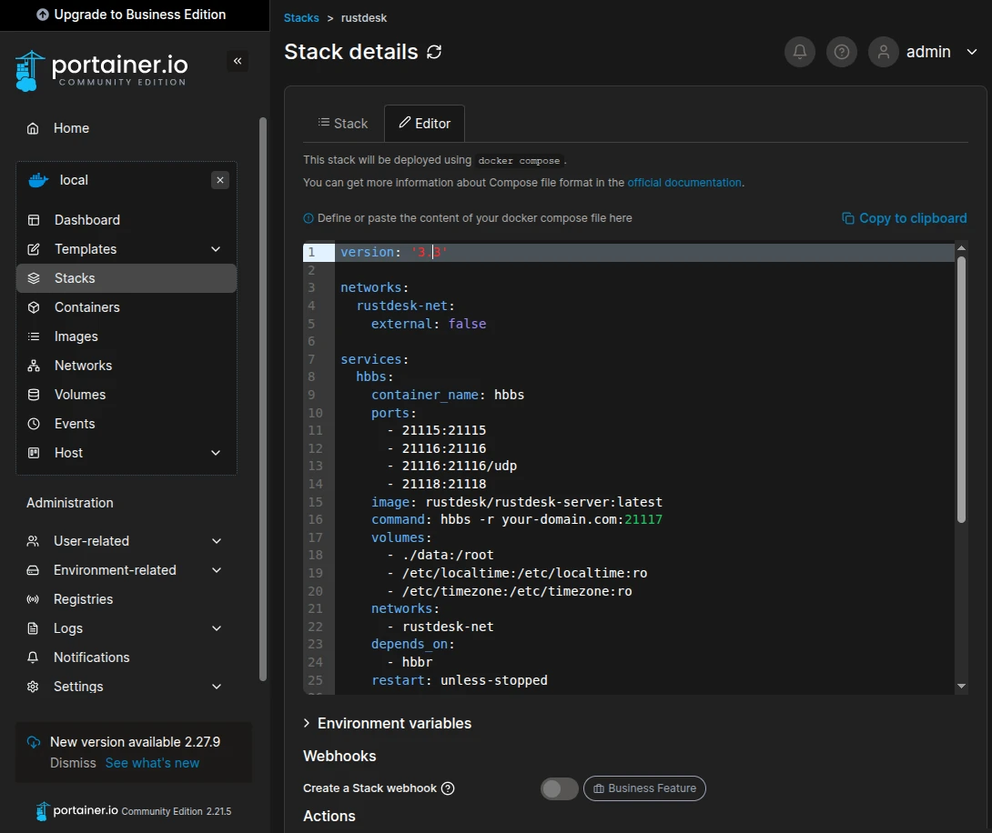Click the Portainer.io logo
This screenshot has height=833, width=992.
(x=101, y=70)
